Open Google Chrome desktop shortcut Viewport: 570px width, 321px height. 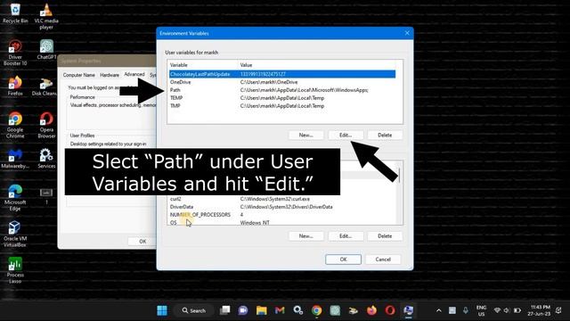click(x=15, y=125)
